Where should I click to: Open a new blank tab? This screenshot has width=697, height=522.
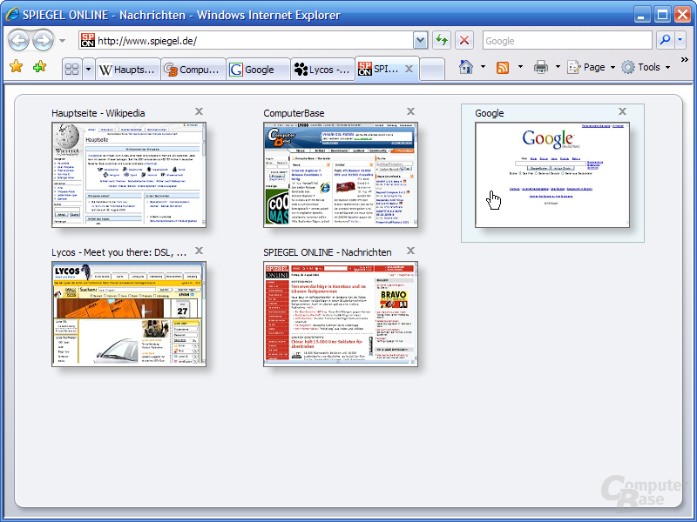click(432, 70)
